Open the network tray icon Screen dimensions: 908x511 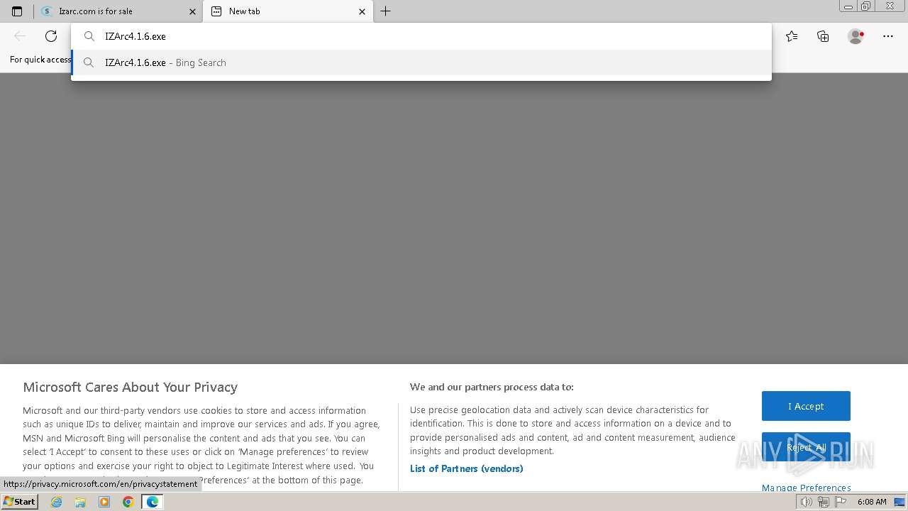coord(824,502)
